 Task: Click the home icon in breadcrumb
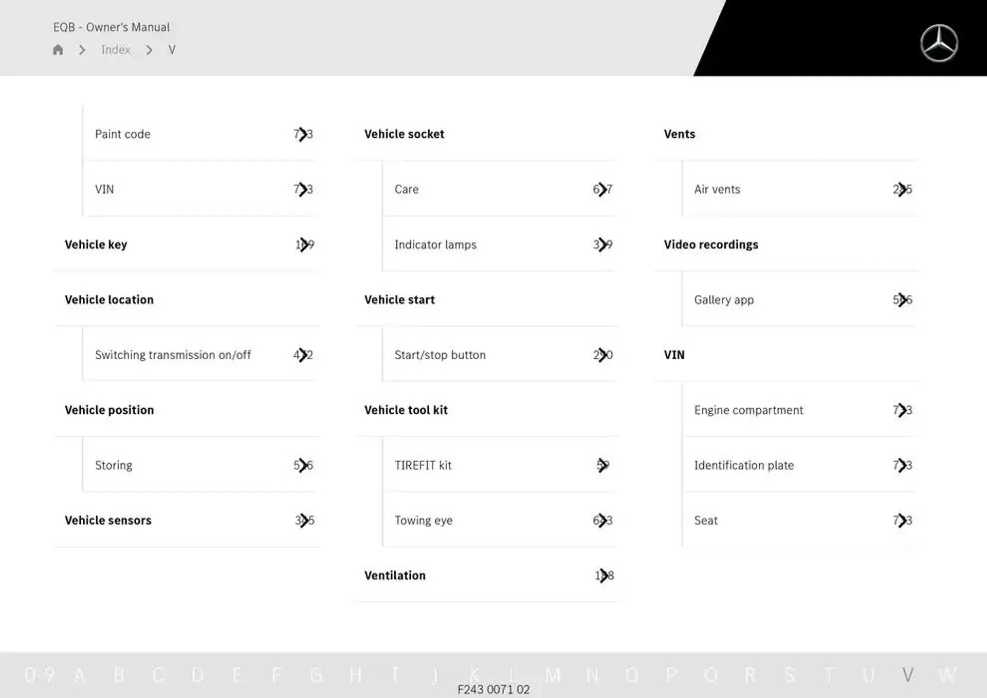click(59, 50)
